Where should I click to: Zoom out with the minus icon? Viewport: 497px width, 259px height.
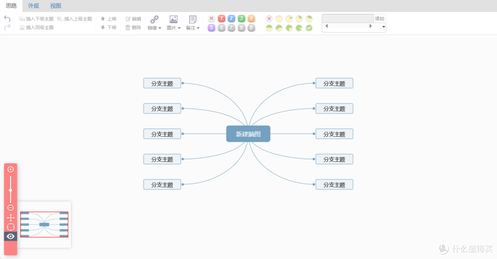click(x=11, y=208)
